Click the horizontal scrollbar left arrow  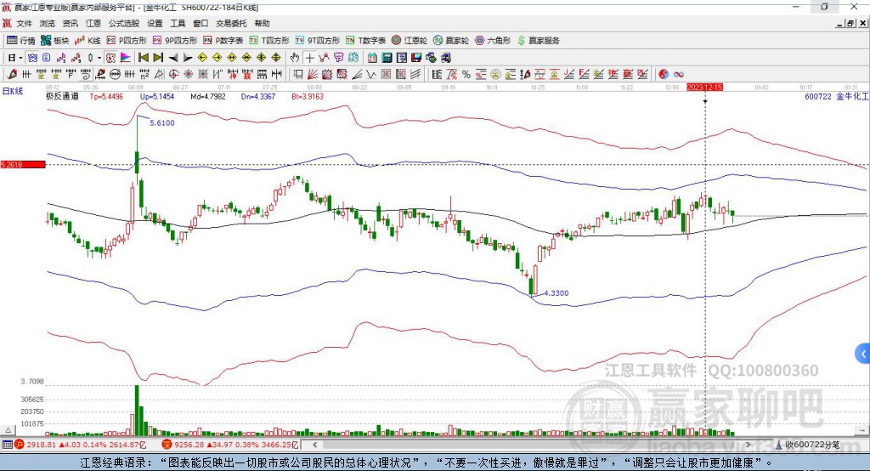pyautogui.click(x=314, y=445)
